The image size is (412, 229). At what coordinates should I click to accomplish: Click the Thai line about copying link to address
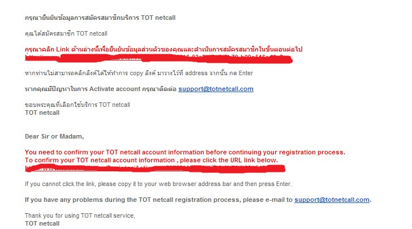[x=139, y=73]
